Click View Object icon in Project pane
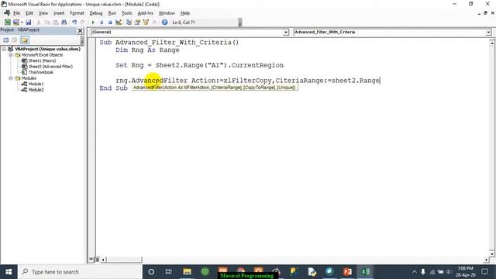The width and height of the screenshot is (496, 279). 14,40
